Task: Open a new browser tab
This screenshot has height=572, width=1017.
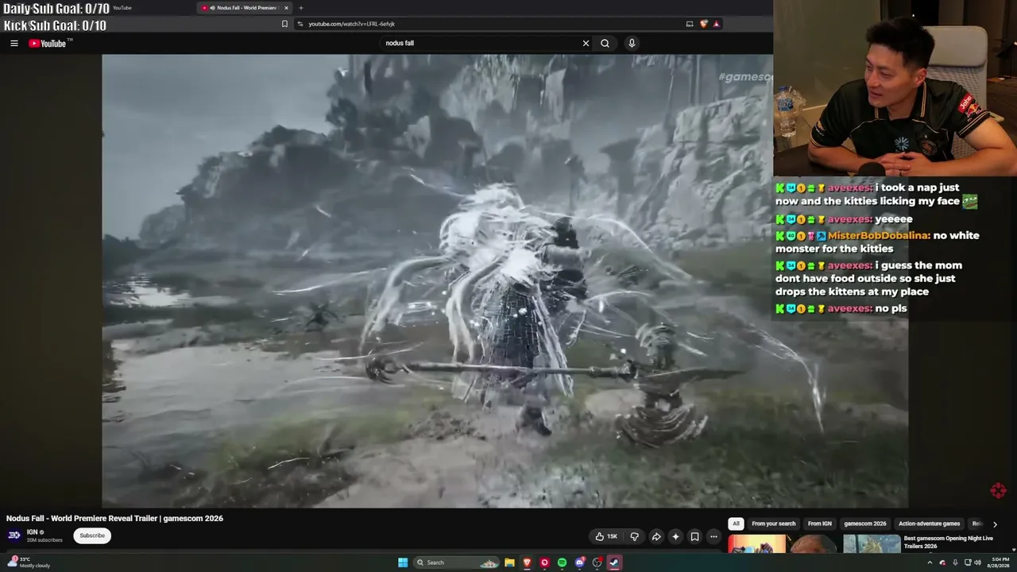Action: (300, 8)
